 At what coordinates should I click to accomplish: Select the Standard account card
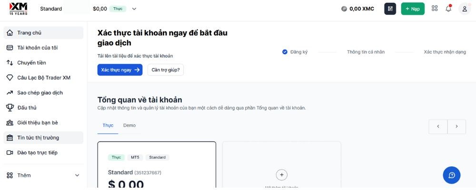157,166
